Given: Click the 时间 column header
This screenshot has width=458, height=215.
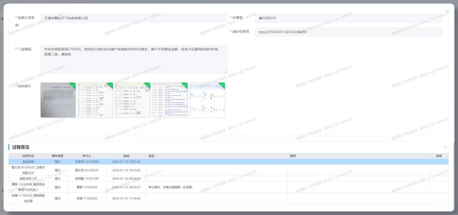Looking at the screenshot, I should click(126, 156).
